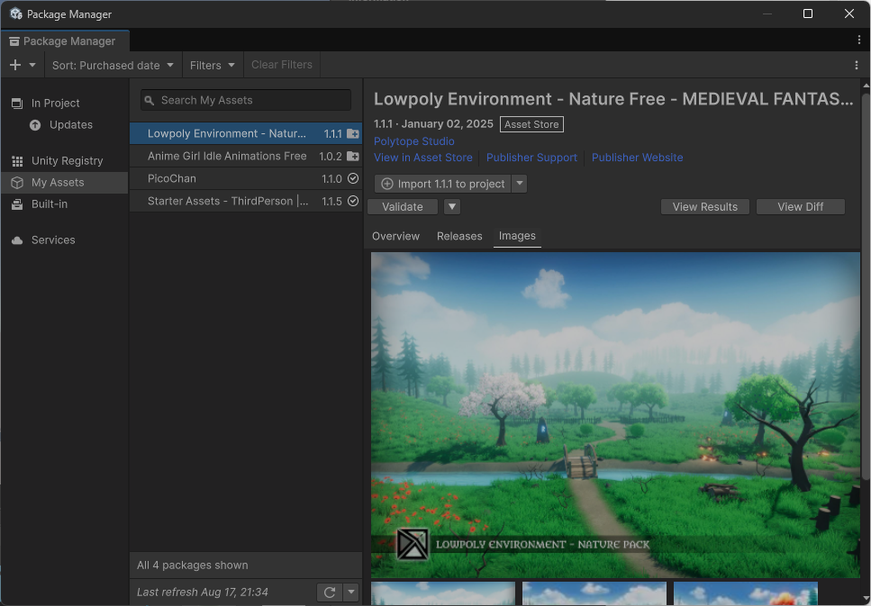
Task: Click the Asset Store tag label
Action: click(x=531, y=124)
